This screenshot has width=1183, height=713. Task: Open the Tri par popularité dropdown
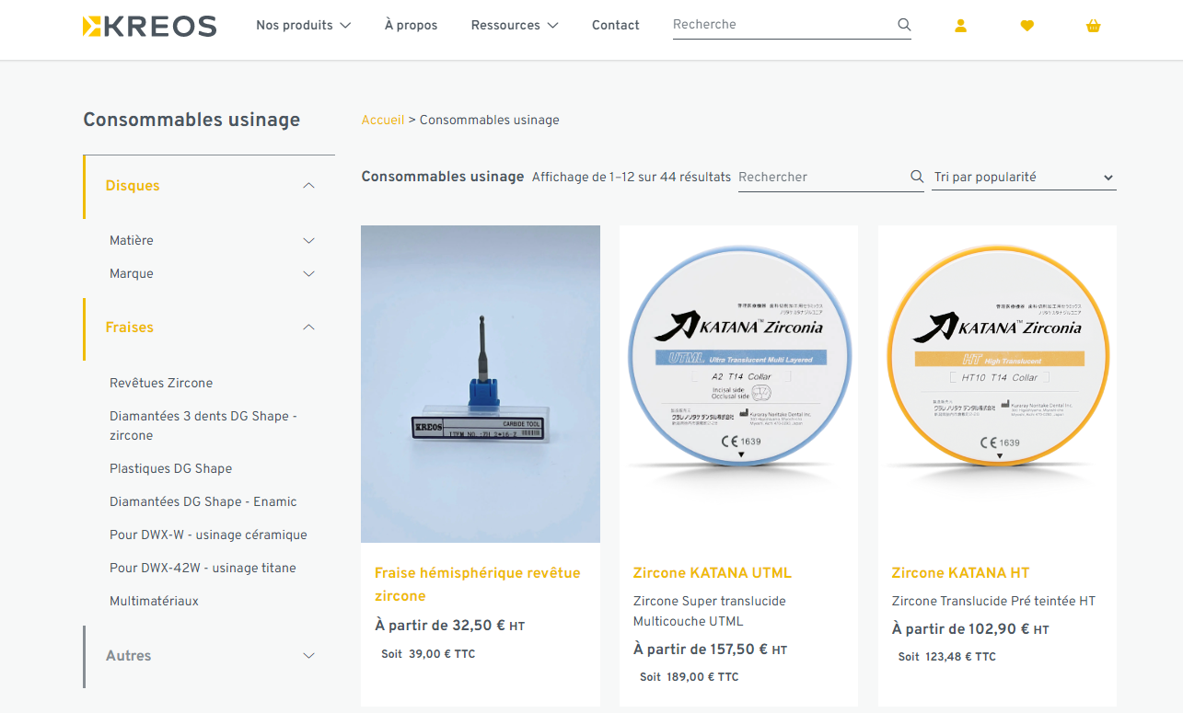[x=1024, y=177]
